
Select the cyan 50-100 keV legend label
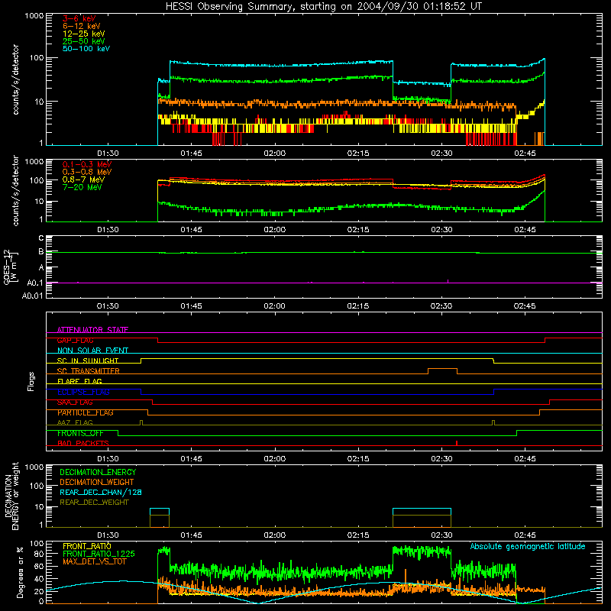click(x=86, y=48)
